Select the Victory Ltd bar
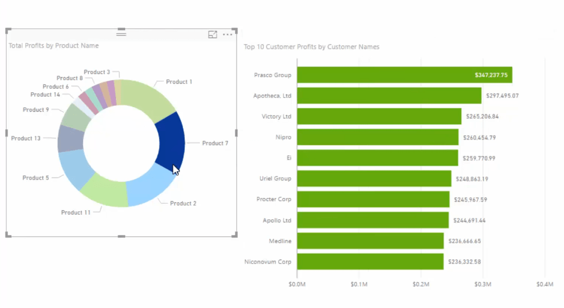 coord(379,116)
